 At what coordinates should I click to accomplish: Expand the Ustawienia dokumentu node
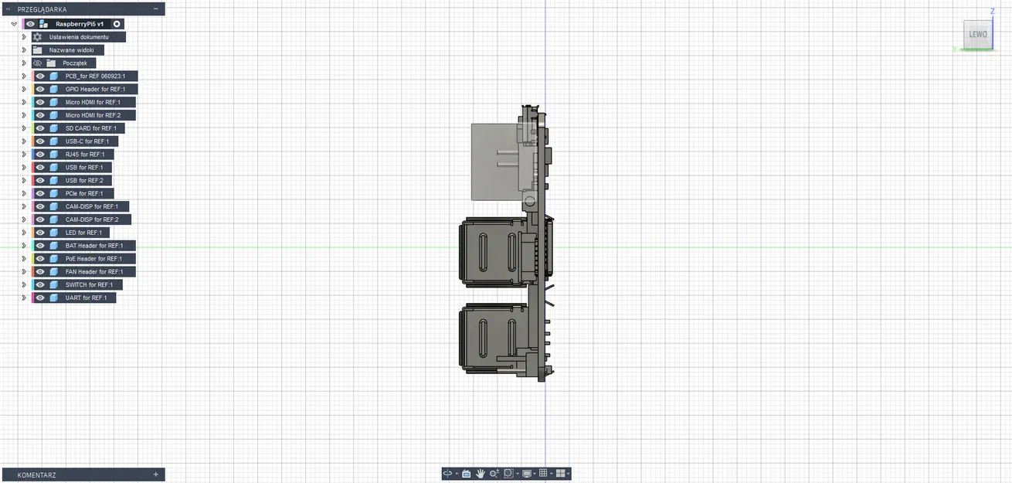tap(22, 36)
